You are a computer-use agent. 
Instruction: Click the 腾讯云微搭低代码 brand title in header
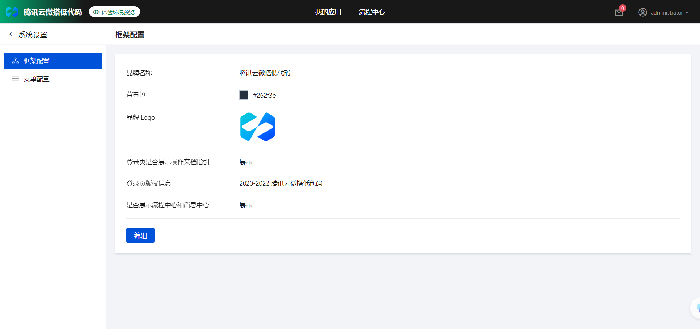(x=53, y=12)
